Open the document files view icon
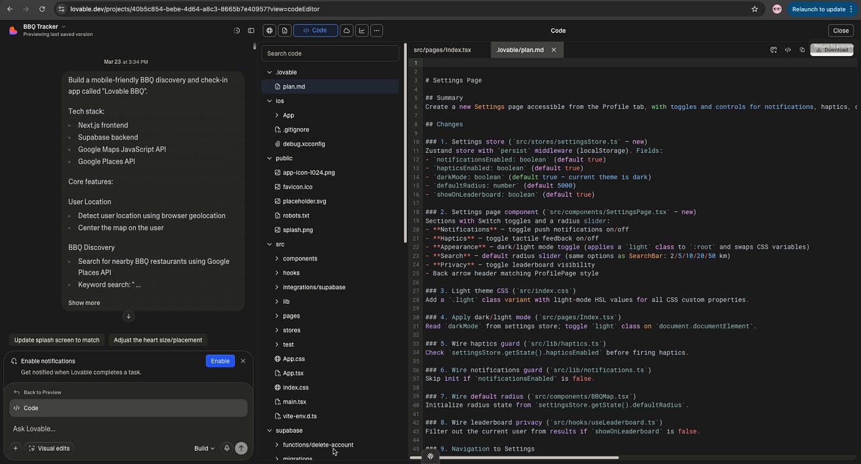 click(285, 30)
